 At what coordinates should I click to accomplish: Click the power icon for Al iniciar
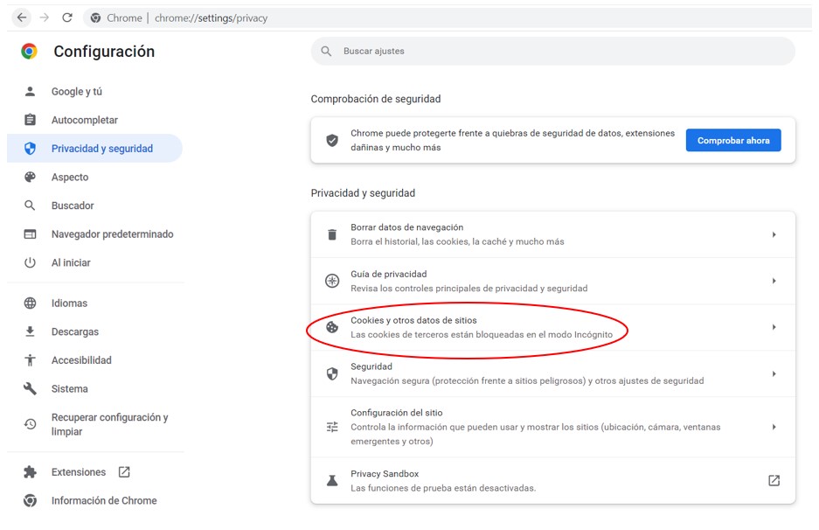click(x=30, y=262)
